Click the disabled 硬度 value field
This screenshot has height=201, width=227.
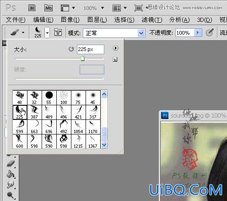click(x=92, y=70)
